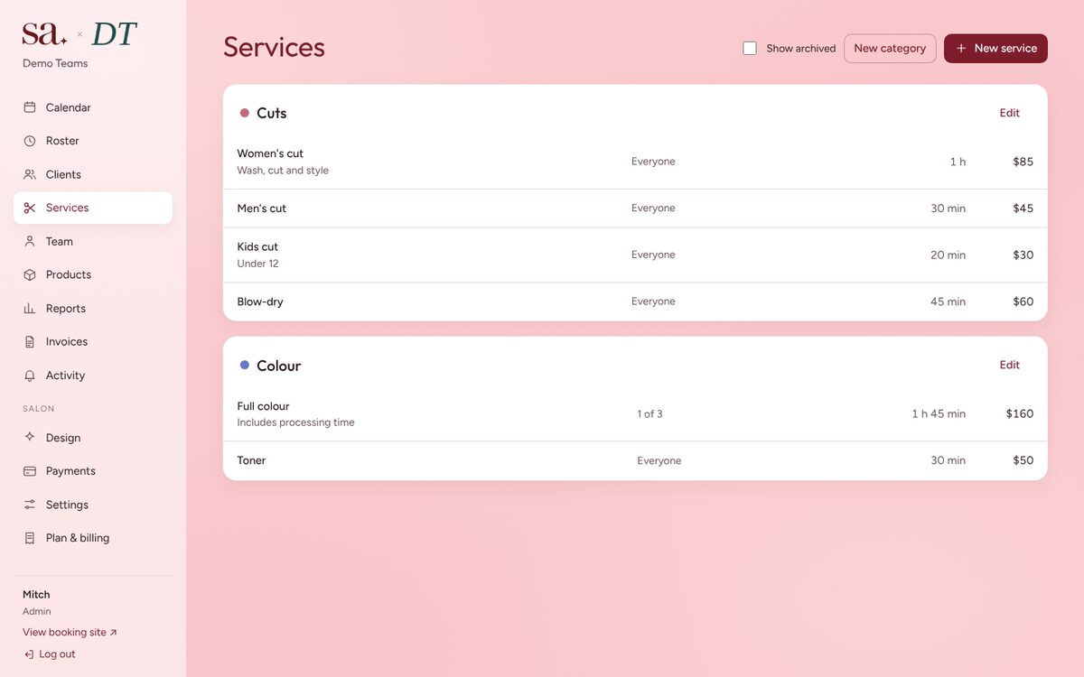1084x677 pixels.
Task: Click the New category button
Action: click(890, 49)
